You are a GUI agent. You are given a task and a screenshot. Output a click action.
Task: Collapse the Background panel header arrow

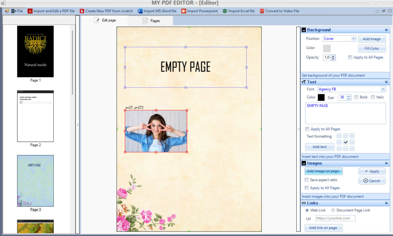[386, 30]
